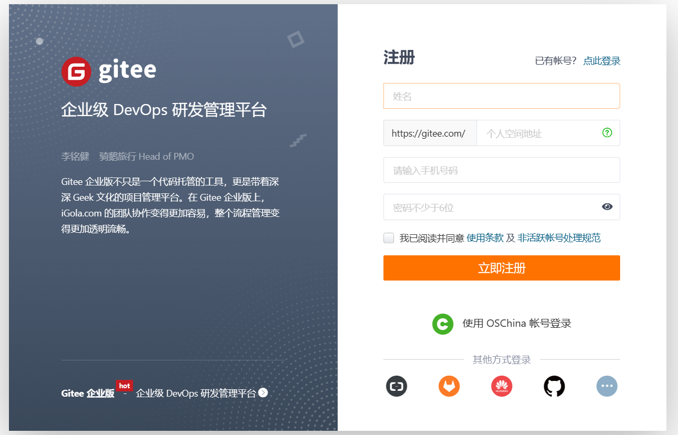Click the personal space help question icon
This screenshot has height=435, width=678.
coord(607,133)
